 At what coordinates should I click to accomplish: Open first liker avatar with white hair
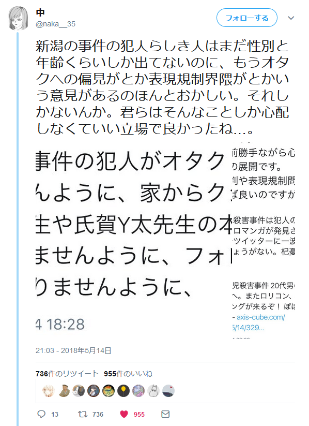(x=49, y=391)
